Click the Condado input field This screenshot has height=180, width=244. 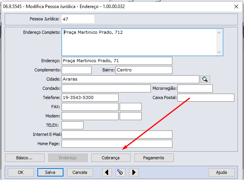[106, 88]
